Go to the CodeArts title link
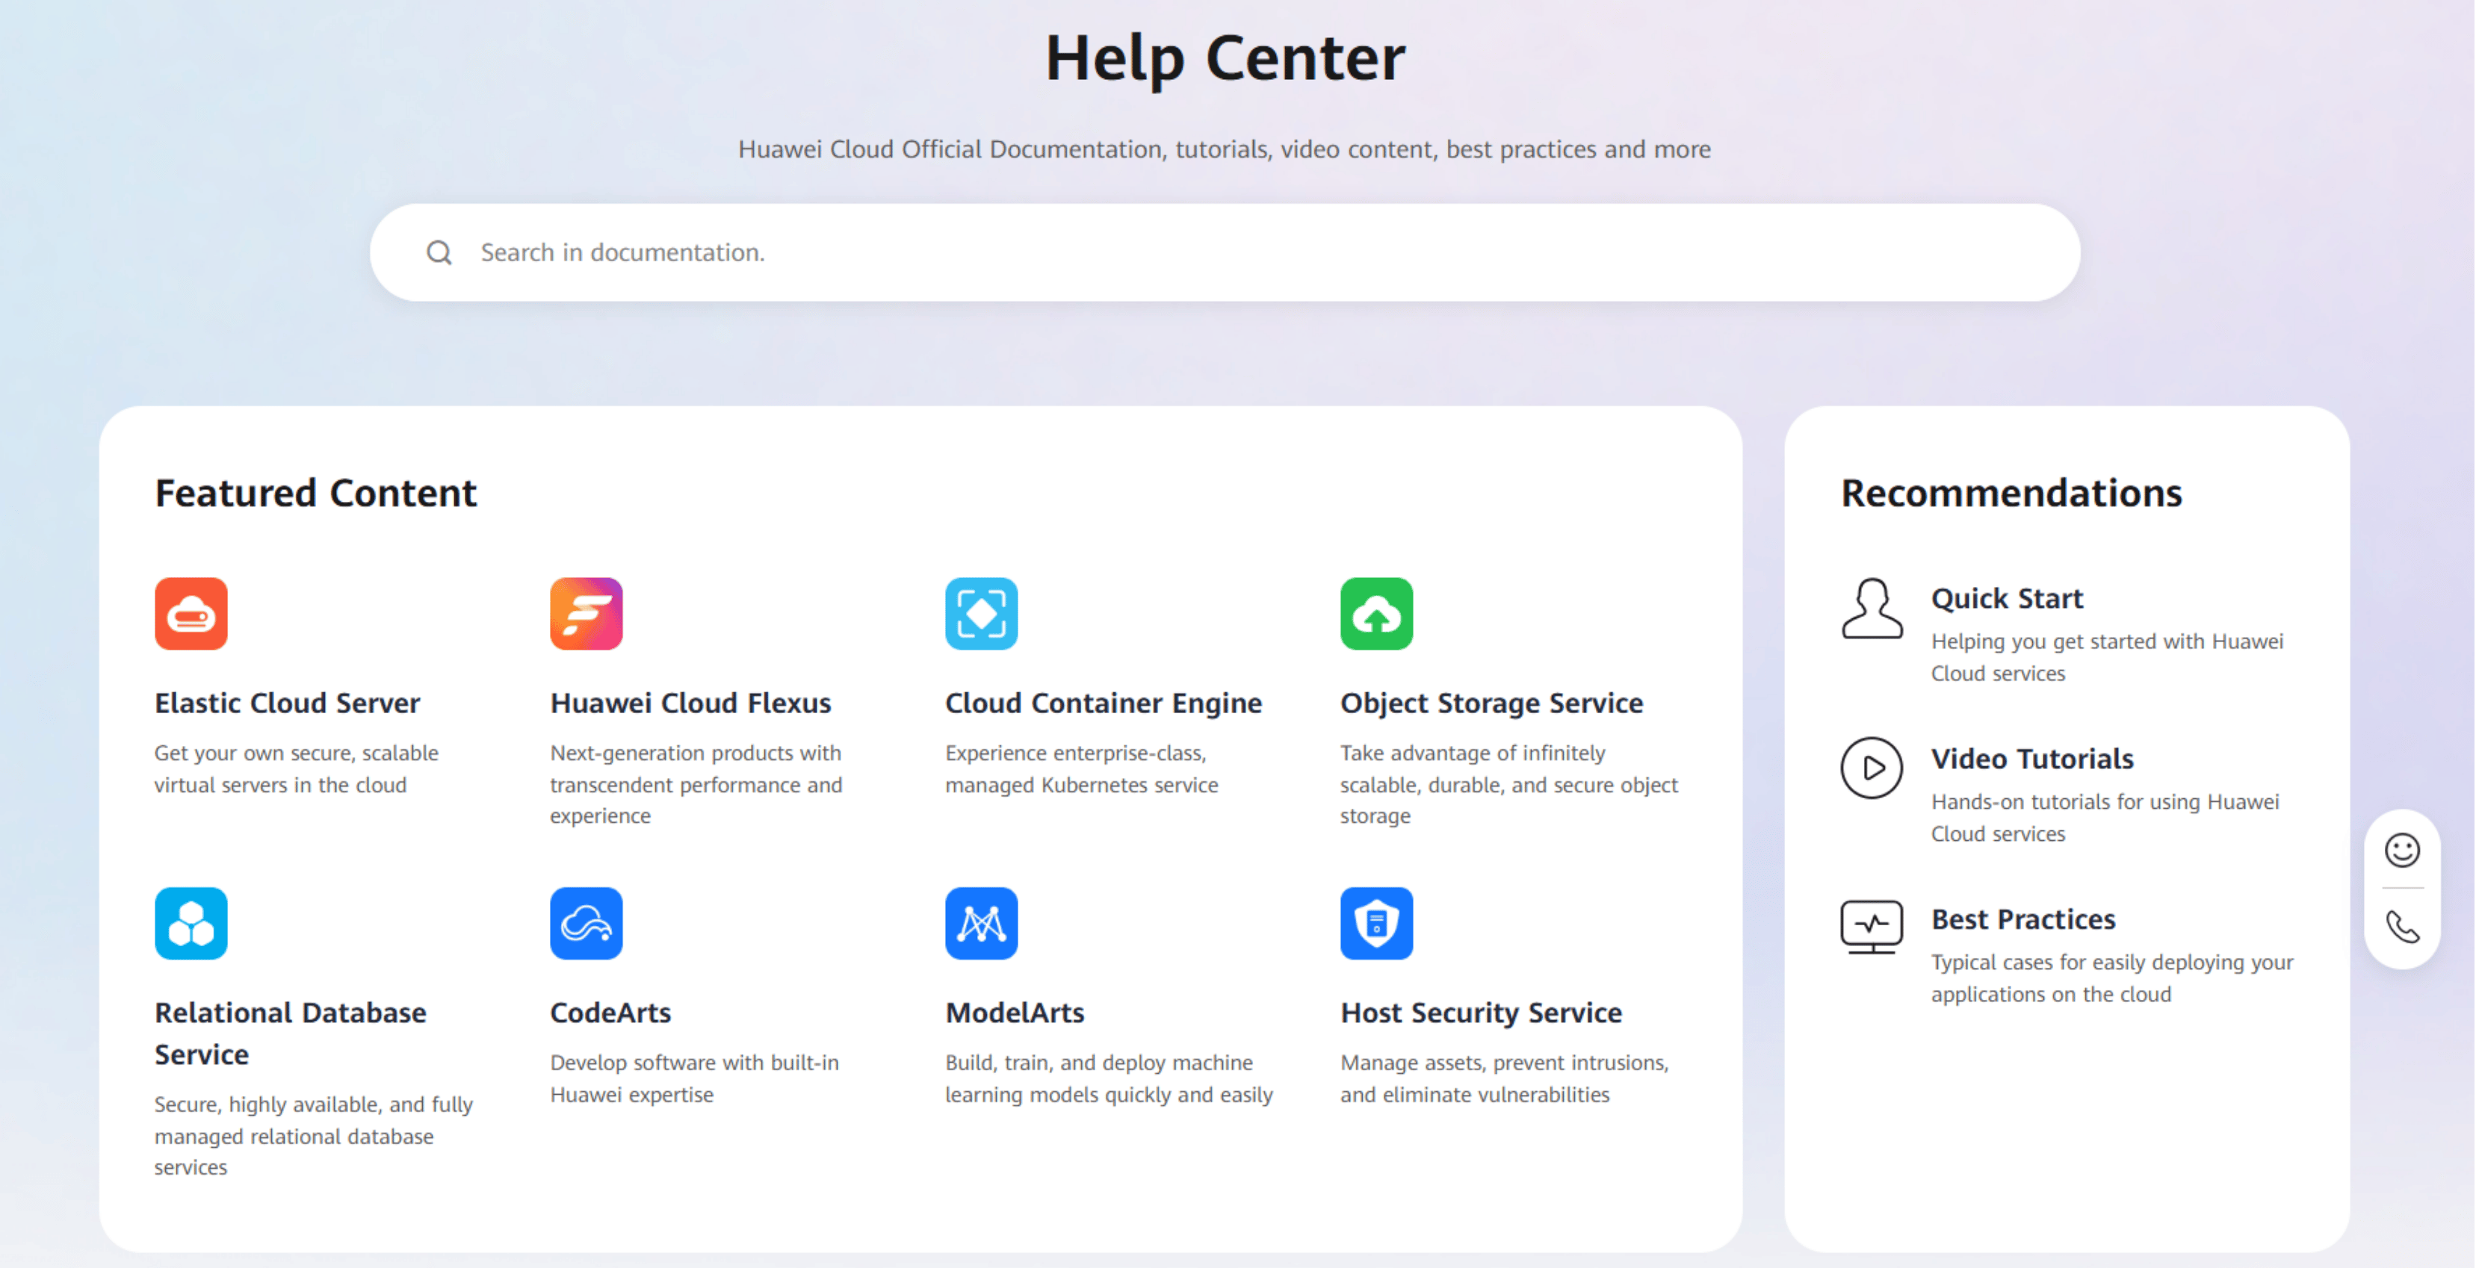This screenshot has height=1268, width=2476. click(610, 1013)
